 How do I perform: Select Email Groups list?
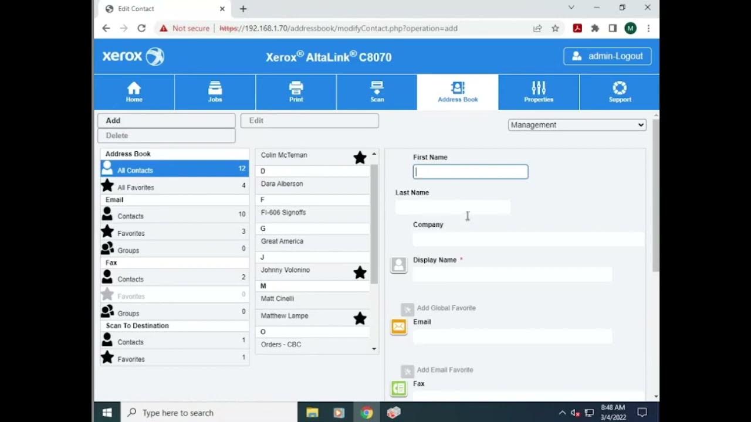point(175,249)
